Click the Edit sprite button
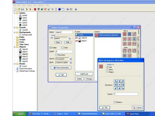Screen dimensions: 155x116 67,42
